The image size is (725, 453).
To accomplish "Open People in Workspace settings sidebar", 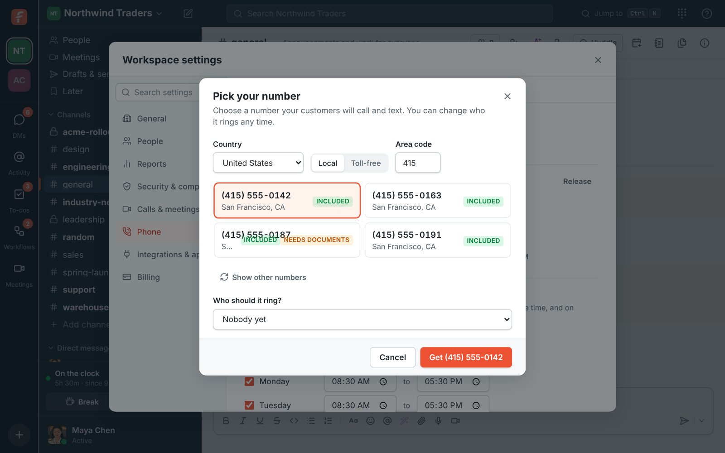I will [x=150, y=141].
